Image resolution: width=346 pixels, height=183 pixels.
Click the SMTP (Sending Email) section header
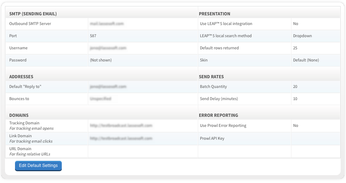tap(33, 14)
